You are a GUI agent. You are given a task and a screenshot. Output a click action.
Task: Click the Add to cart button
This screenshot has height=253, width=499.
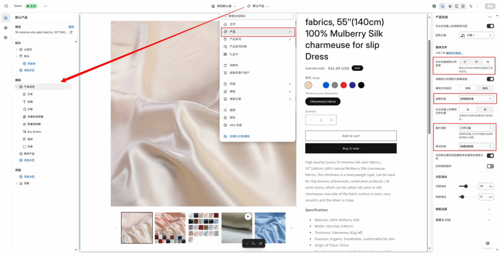tap(350, 136)
